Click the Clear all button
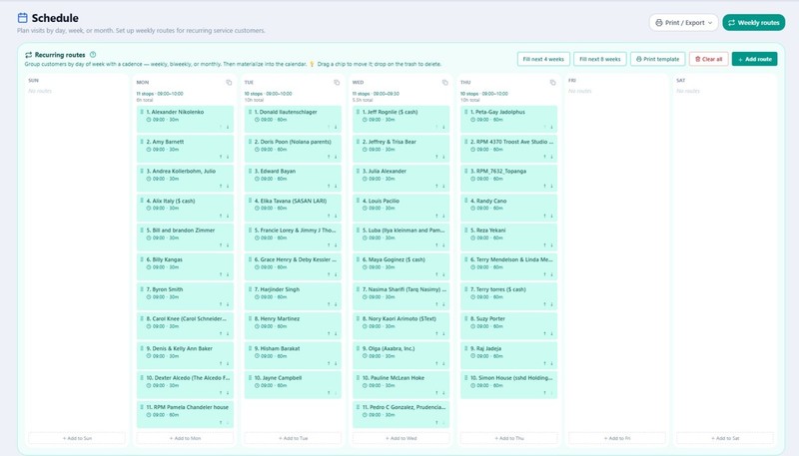799x456 pixels. [709, 59]
